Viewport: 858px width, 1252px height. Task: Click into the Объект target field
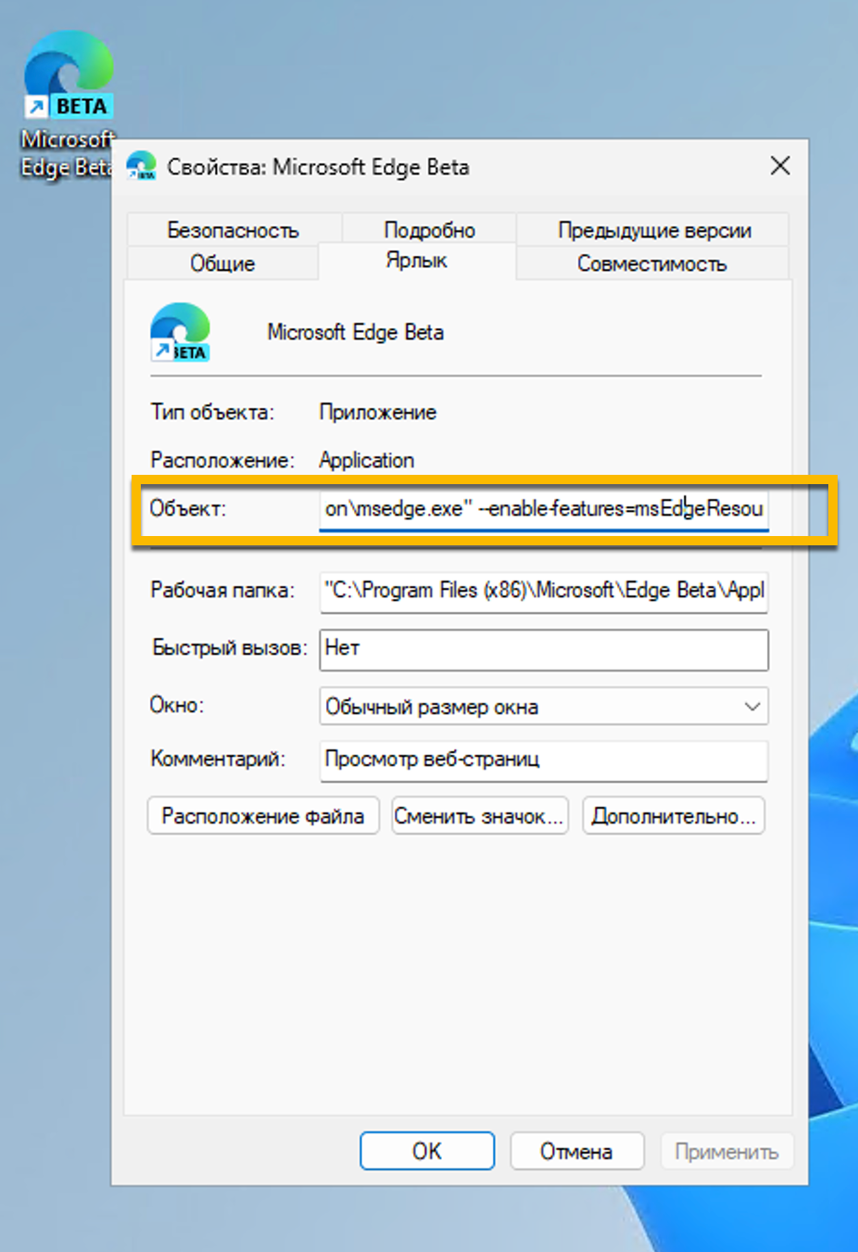pos(544,508)
